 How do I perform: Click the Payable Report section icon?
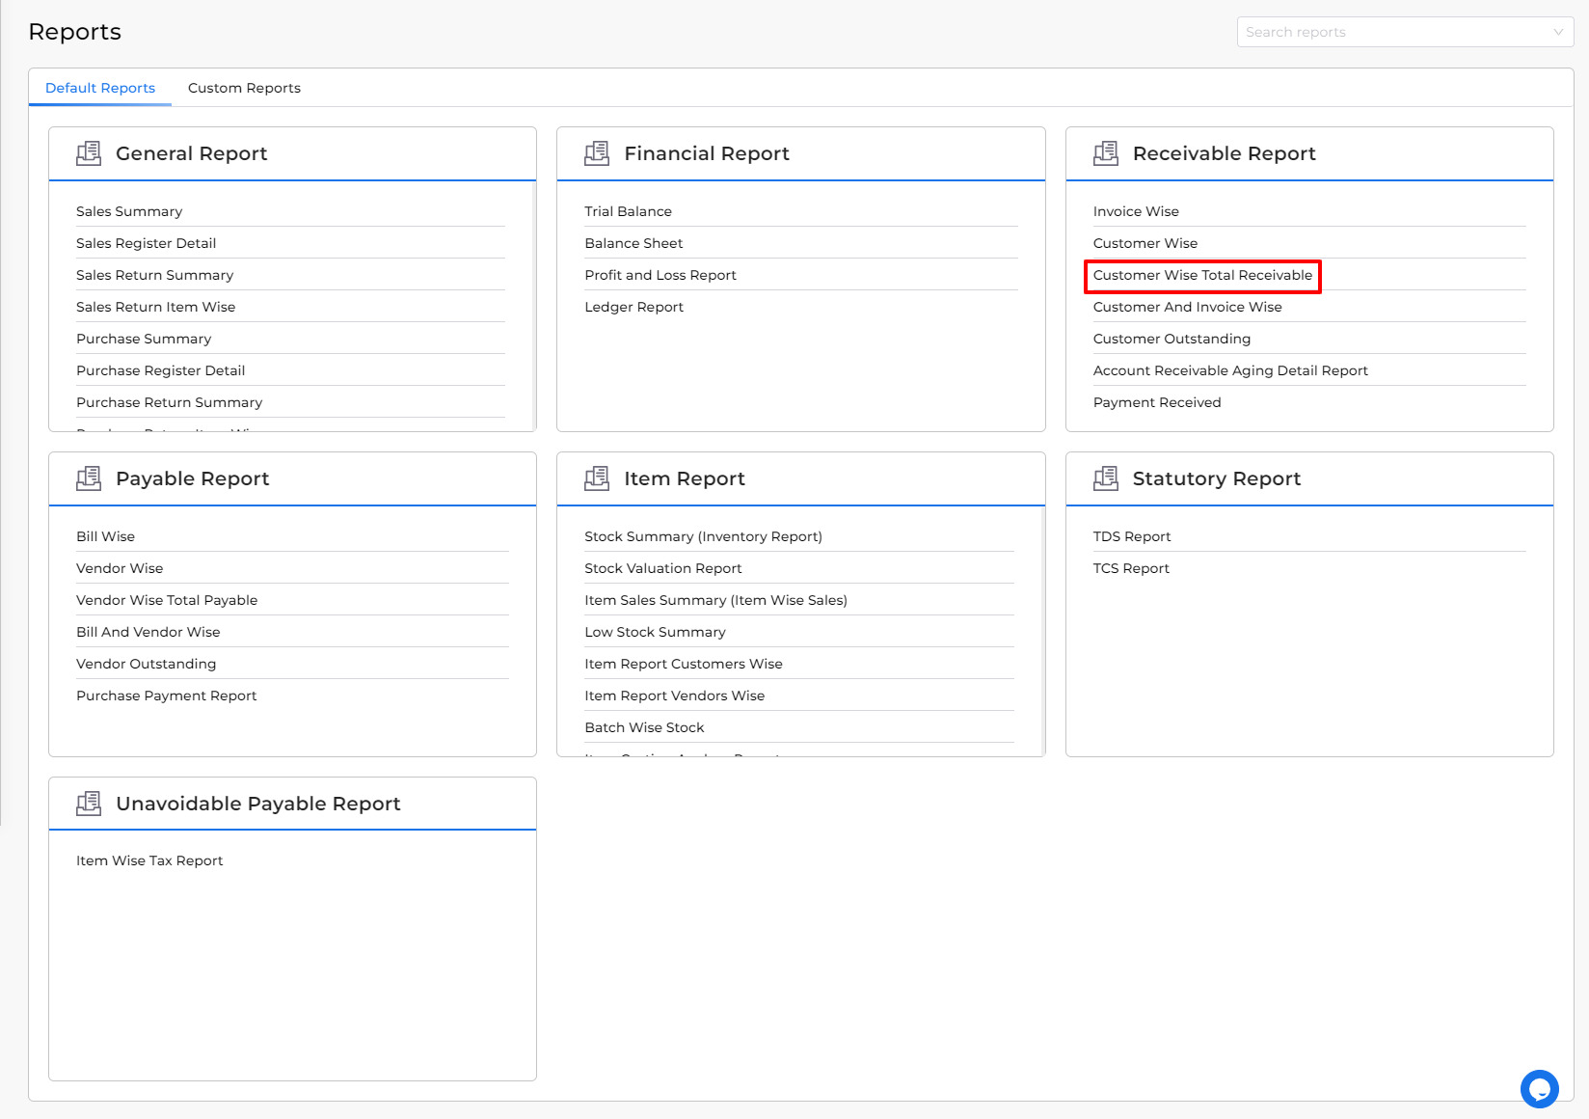[x=89, y=478]
